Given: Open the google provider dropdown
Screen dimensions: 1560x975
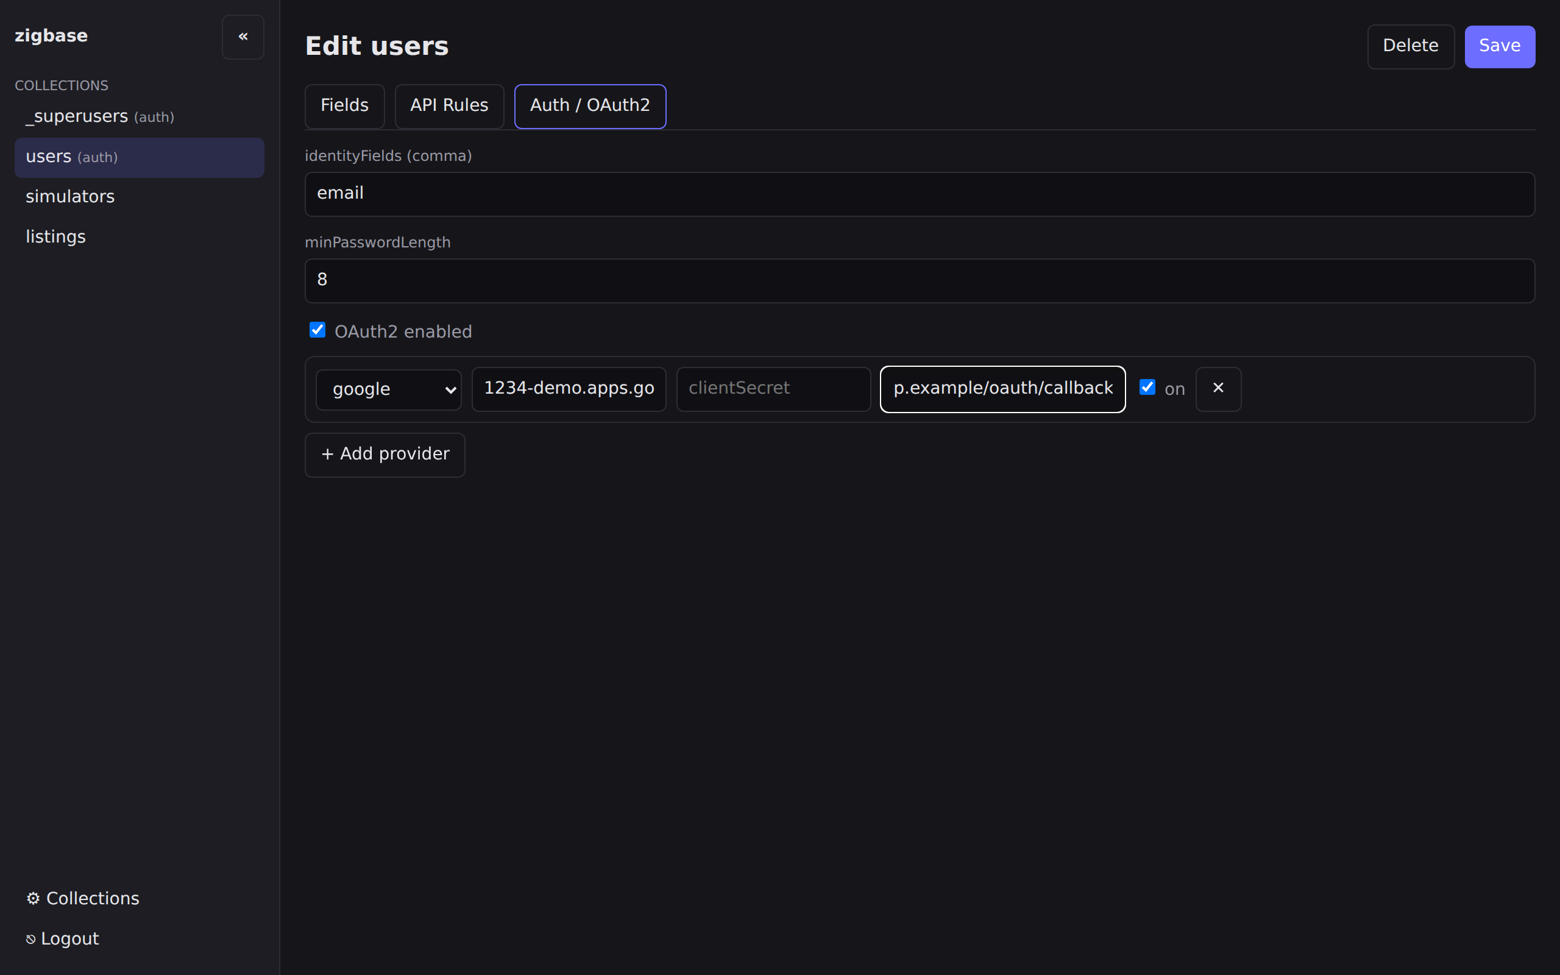Looking at the screenshot, I should click(389, 389).
